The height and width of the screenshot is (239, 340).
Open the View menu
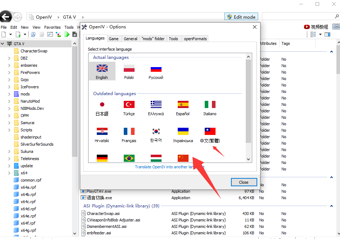36,27
